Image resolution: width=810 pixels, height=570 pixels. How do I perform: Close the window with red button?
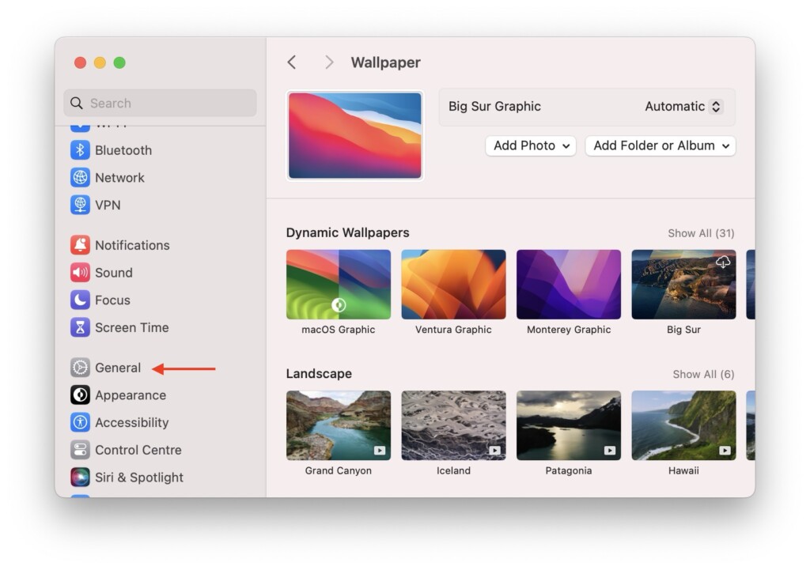(x=80, y=62)
